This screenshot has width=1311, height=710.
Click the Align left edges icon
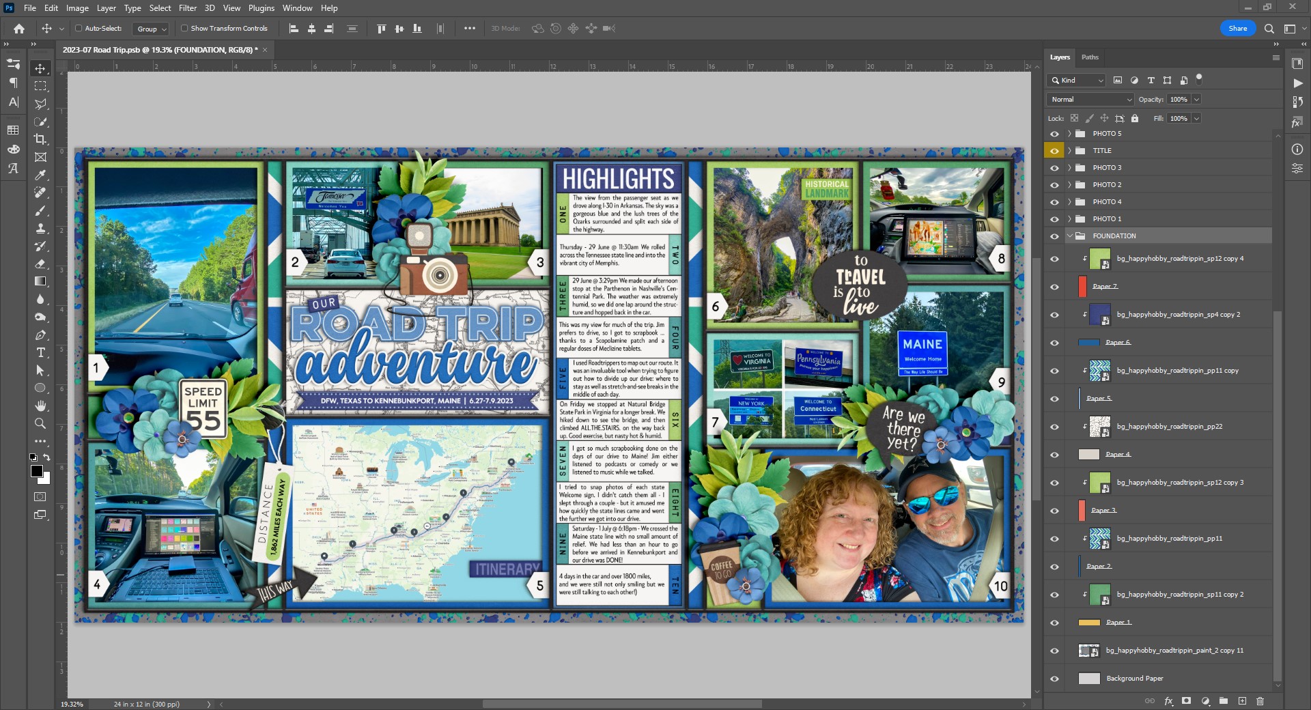click(294, 28)
